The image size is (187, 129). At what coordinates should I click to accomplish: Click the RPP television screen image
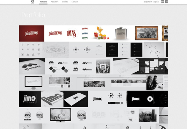(60, 115)
